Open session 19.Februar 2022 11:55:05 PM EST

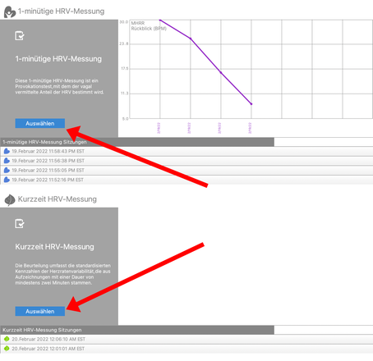186,171
